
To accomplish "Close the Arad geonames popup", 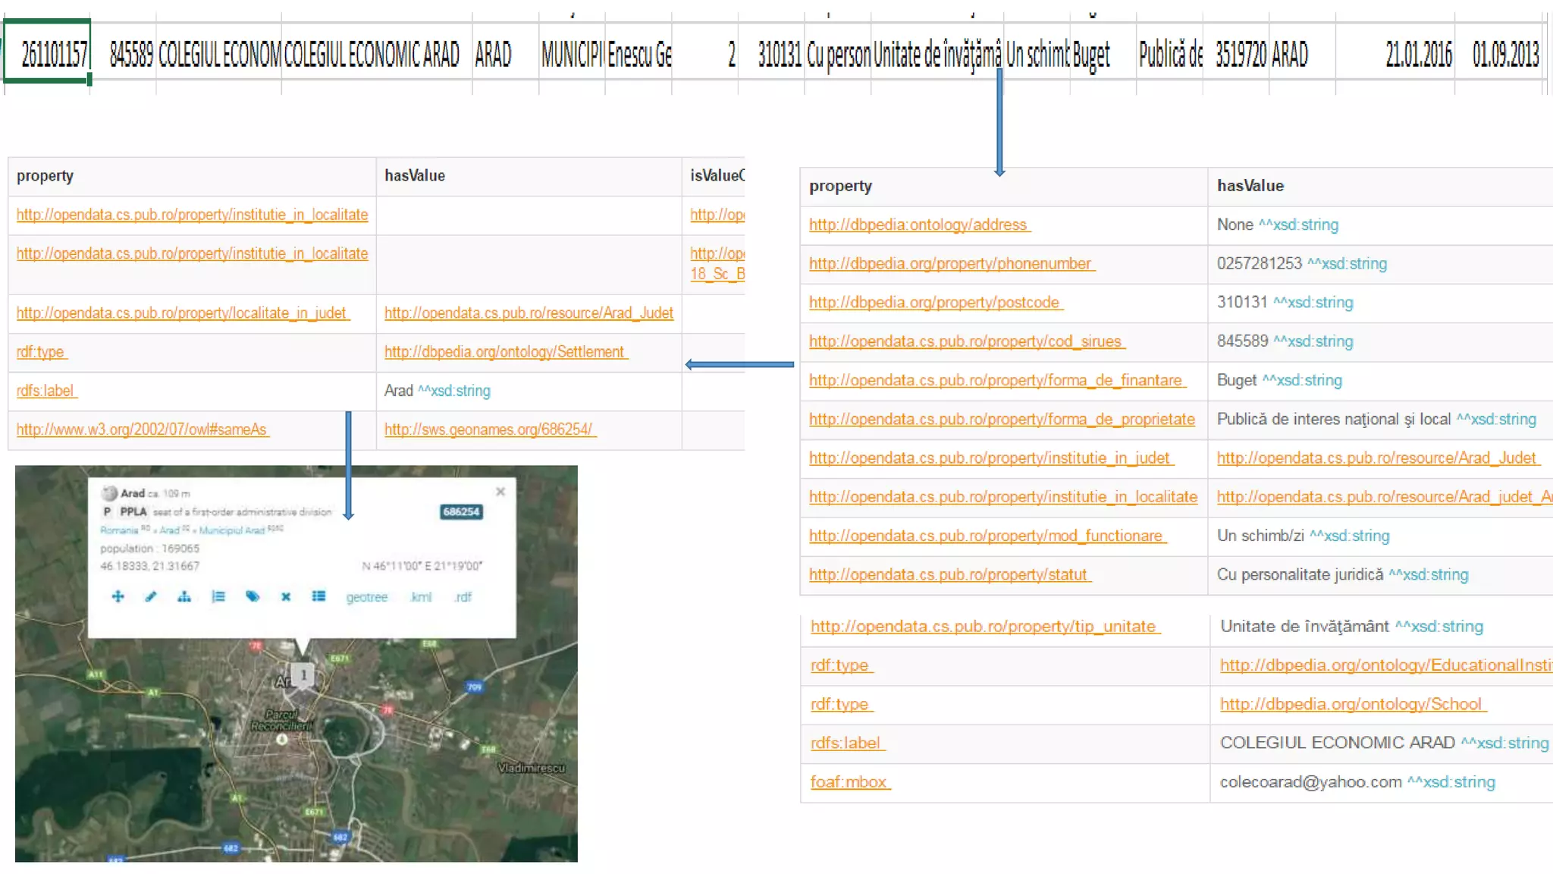I will coord(500,492).
